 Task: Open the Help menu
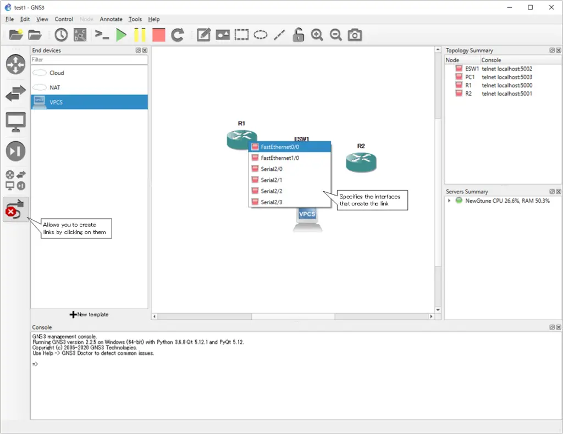pos(154,19)
